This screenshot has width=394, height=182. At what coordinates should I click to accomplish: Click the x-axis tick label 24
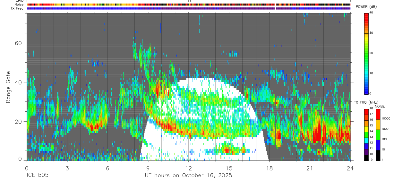350,168
